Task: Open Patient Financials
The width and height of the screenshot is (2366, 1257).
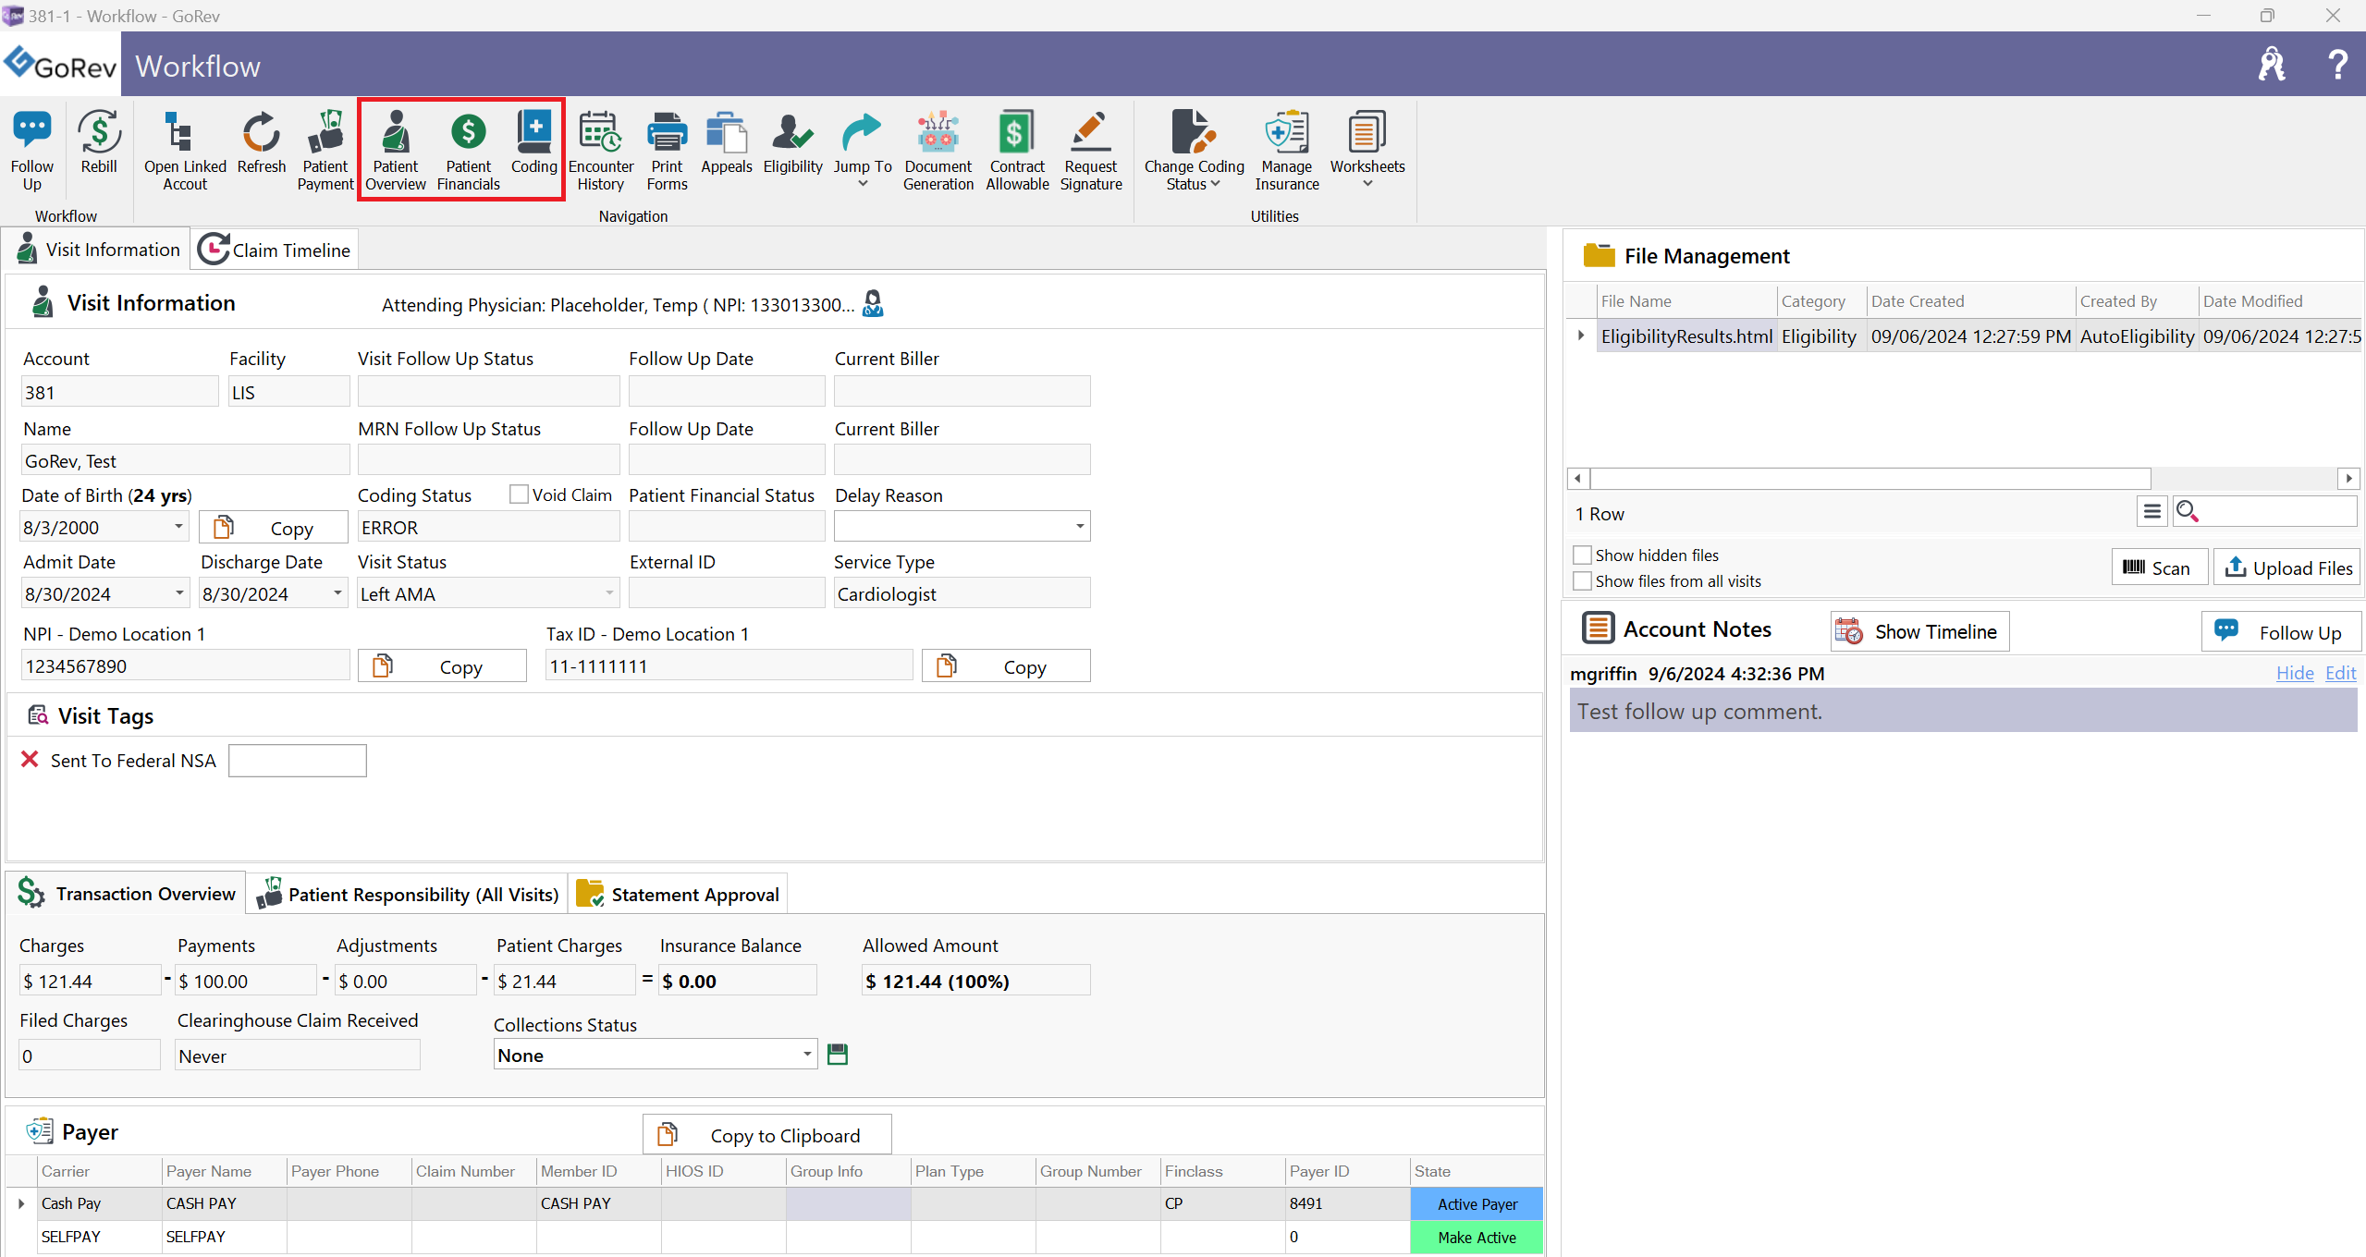Action: pyautogui.click(x=469, y=151)
